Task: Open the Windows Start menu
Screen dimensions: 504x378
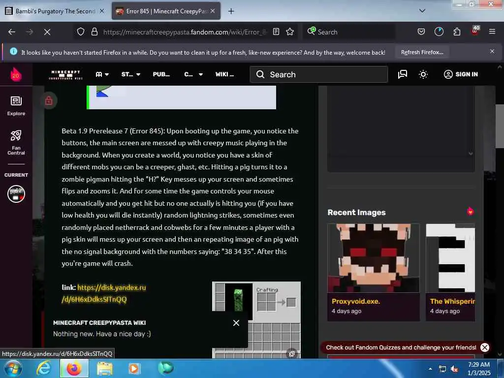Action: [13, 368]
